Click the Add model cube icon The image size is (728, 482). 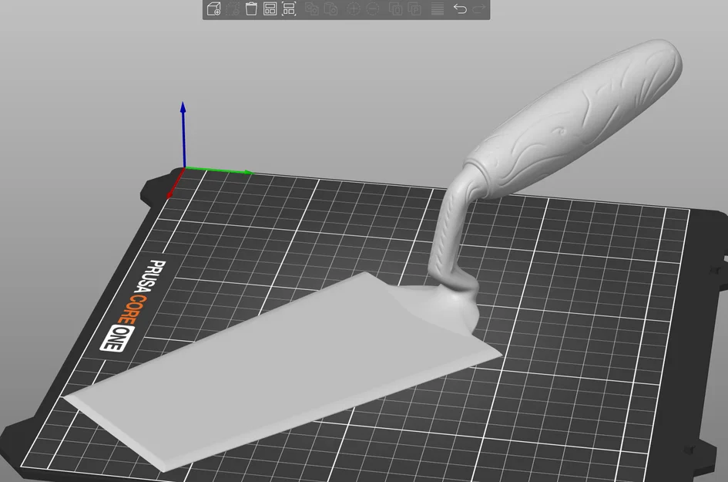pyautogui.click(x=213, y=8)
